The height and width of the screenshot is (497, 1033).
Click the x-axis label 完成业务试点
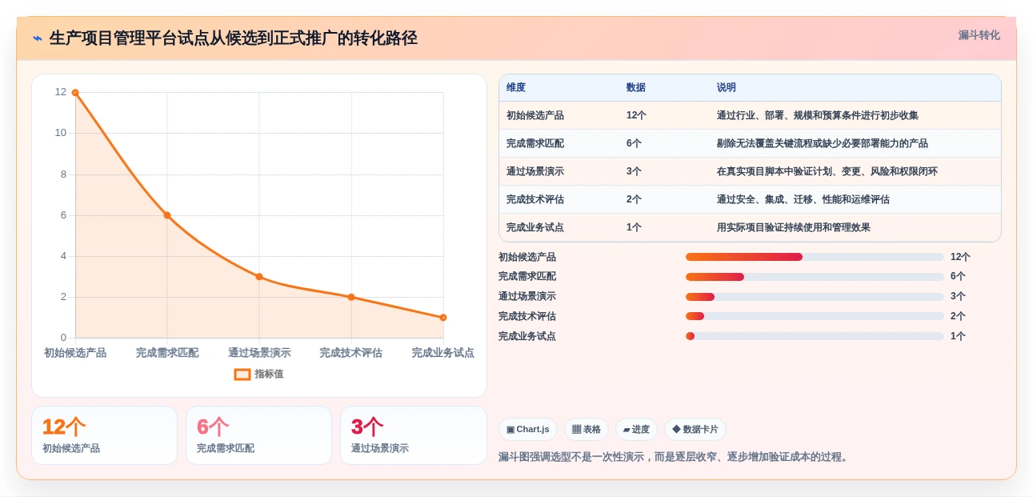(x=443, y=353)
